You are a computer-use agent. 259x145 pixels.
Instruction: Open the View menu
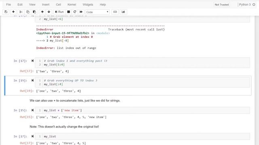[x=32, y=4]
